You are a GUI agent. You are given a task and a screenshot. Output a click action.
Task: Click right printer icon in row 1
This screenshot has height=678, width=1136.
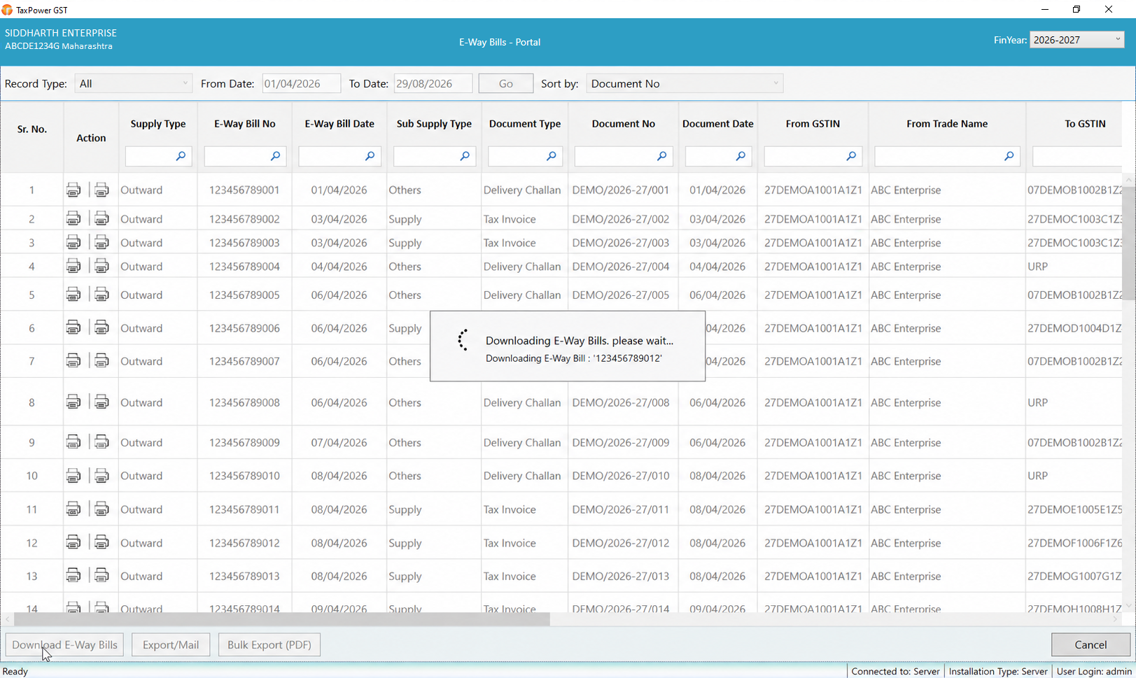click(101, 190)
